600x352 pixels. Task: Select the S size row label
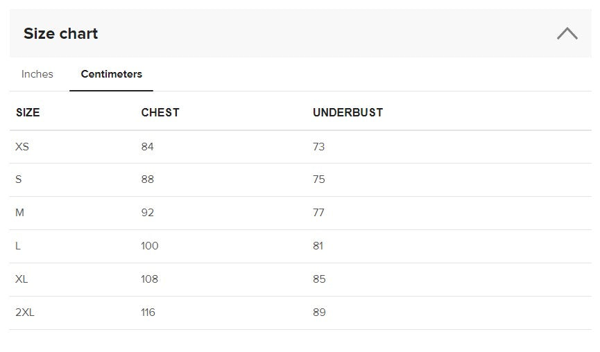pyautogui.click(x=19, y=179)
